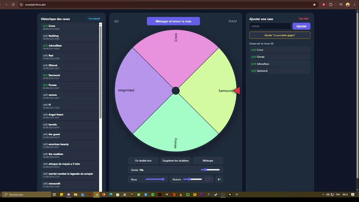Click the Windows Rechercher search box
The height and width of the screenshot is (202, 359).
[x=26, y=194]
